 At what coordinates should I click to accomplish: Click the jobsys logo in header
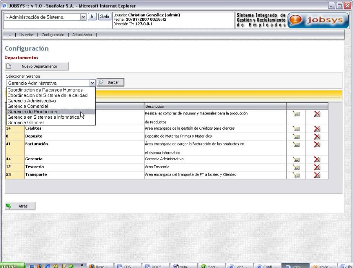click(318, 20)
